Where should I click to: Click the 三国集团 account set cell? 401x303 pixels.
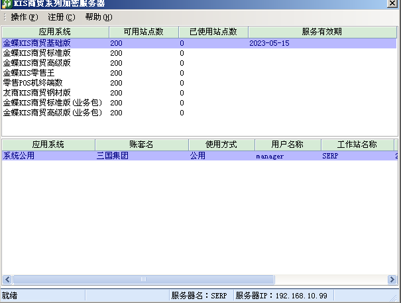113,156
